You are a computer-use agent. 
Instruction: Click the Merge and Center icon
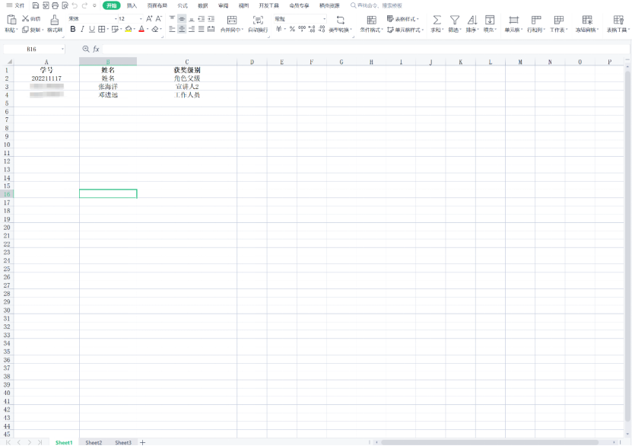pos(231,20)
